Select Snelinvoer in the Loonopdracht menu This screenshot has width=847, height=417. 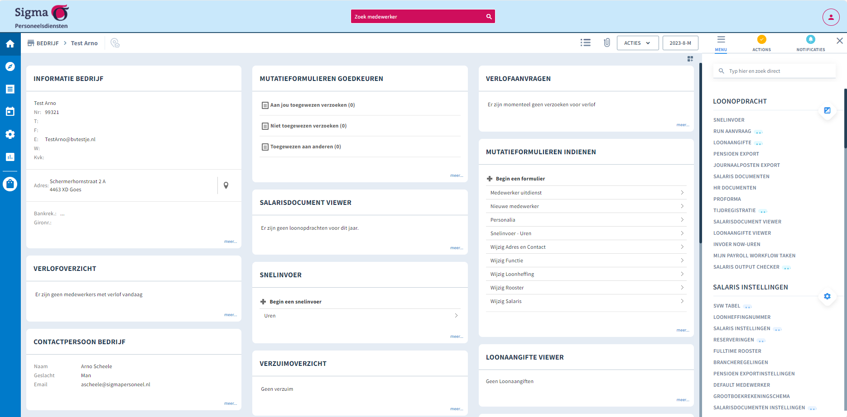click(x=729, y=120)
